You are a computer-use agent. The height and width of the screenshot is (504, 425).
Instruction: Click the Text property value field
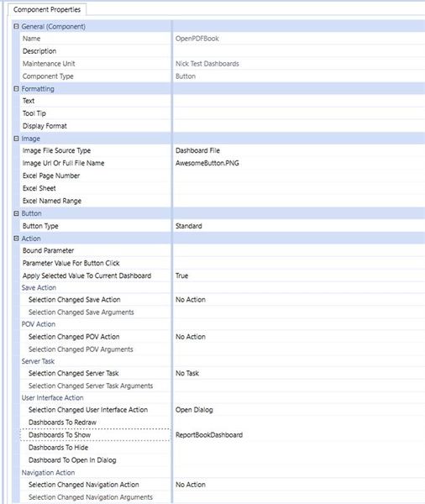click(299, 101)
